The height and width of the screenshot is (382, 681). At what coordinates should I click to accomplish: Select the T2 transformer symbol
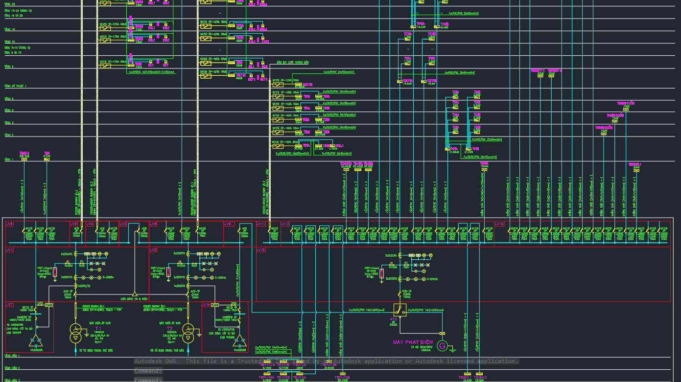coord(188,332)
